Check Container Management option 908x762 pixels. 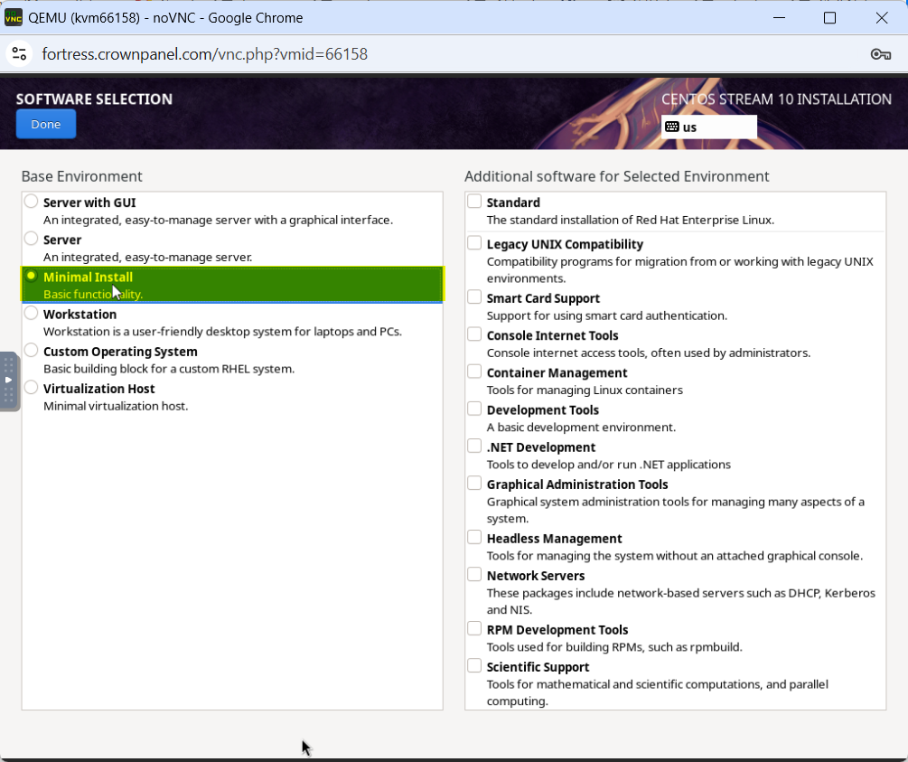[x=474, y=372]
